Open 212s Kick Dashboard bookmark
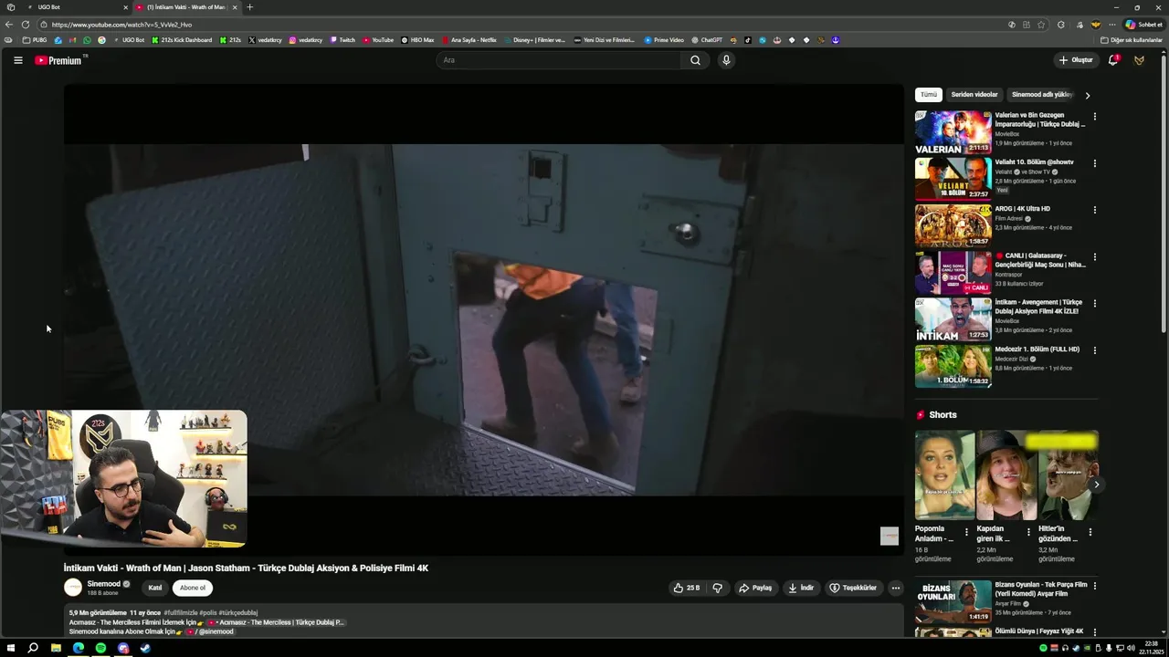Viewport: 1169px width, 657px height. point(182,40)
